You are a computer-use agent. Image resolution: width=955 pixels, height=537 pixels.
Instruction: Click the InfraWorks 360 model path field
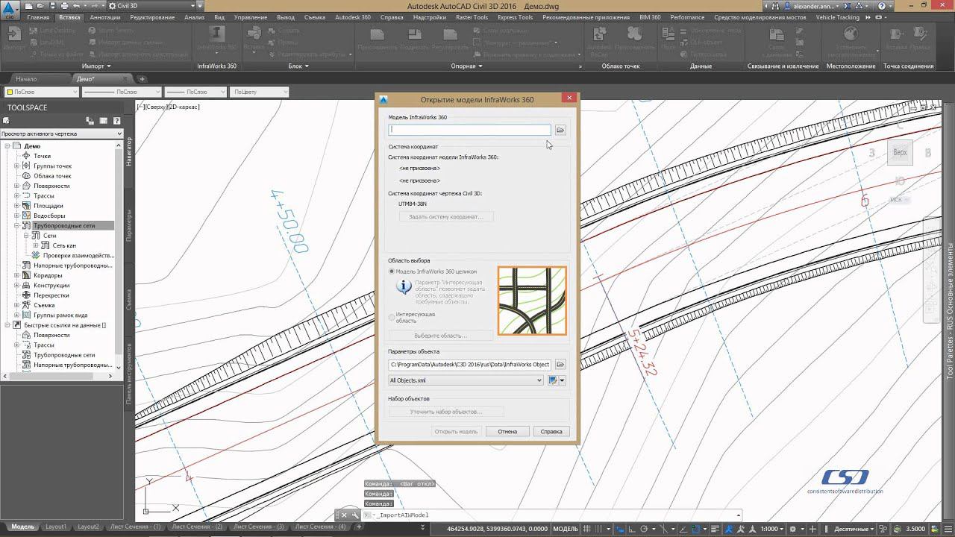point(469,130)
